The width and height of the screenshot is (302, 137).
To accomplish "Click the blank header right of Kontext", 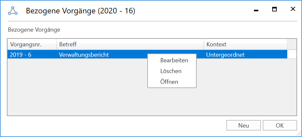I will (292, 44).
